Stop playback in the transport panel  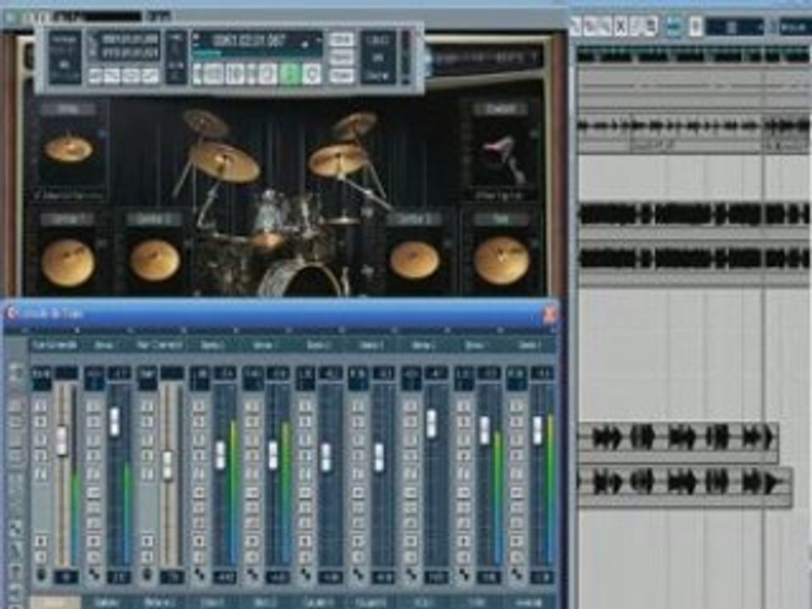[268, 74]
